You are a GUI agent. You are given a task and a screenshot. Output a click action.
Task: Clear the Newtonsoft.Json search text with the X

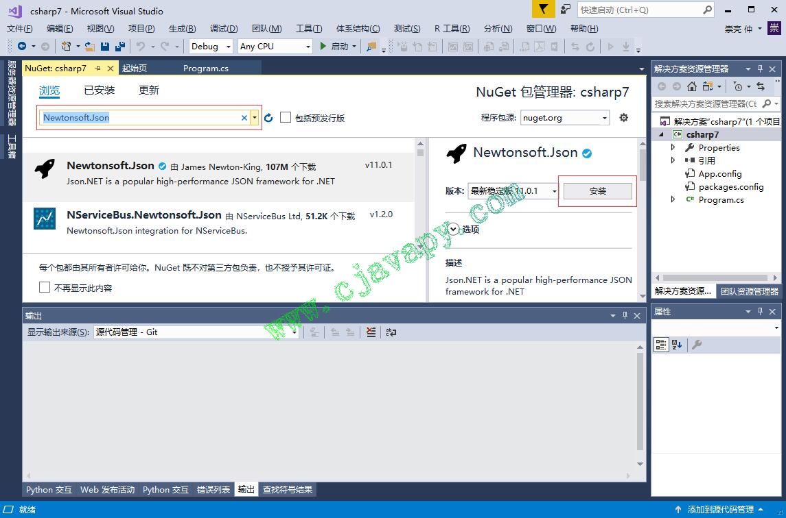[x=244, y=118]
